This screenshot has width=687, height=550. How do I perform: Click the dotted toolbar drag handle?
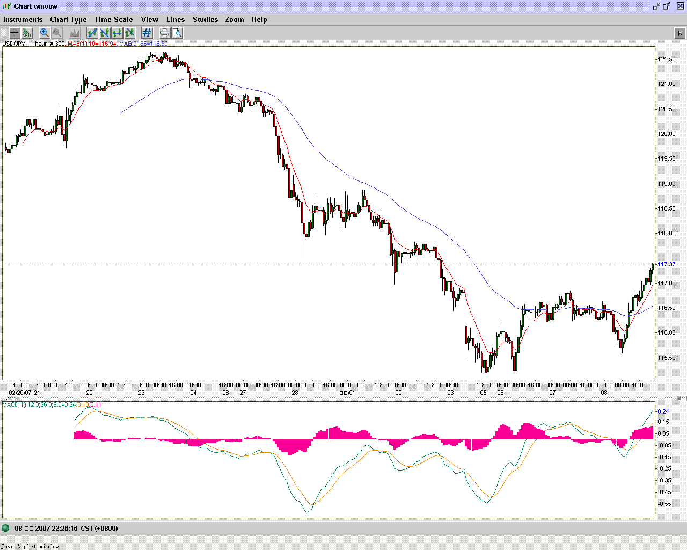(x=4, y=33)
